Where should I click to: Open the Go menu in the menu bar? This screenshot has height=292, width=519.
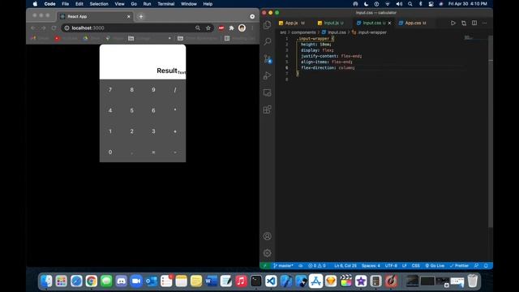[134, 4]
